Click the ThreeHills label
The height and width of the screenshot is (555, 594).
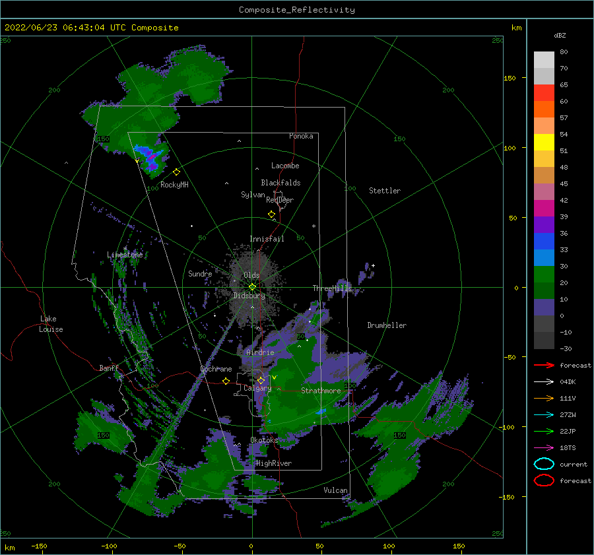(x=332, y=288)
